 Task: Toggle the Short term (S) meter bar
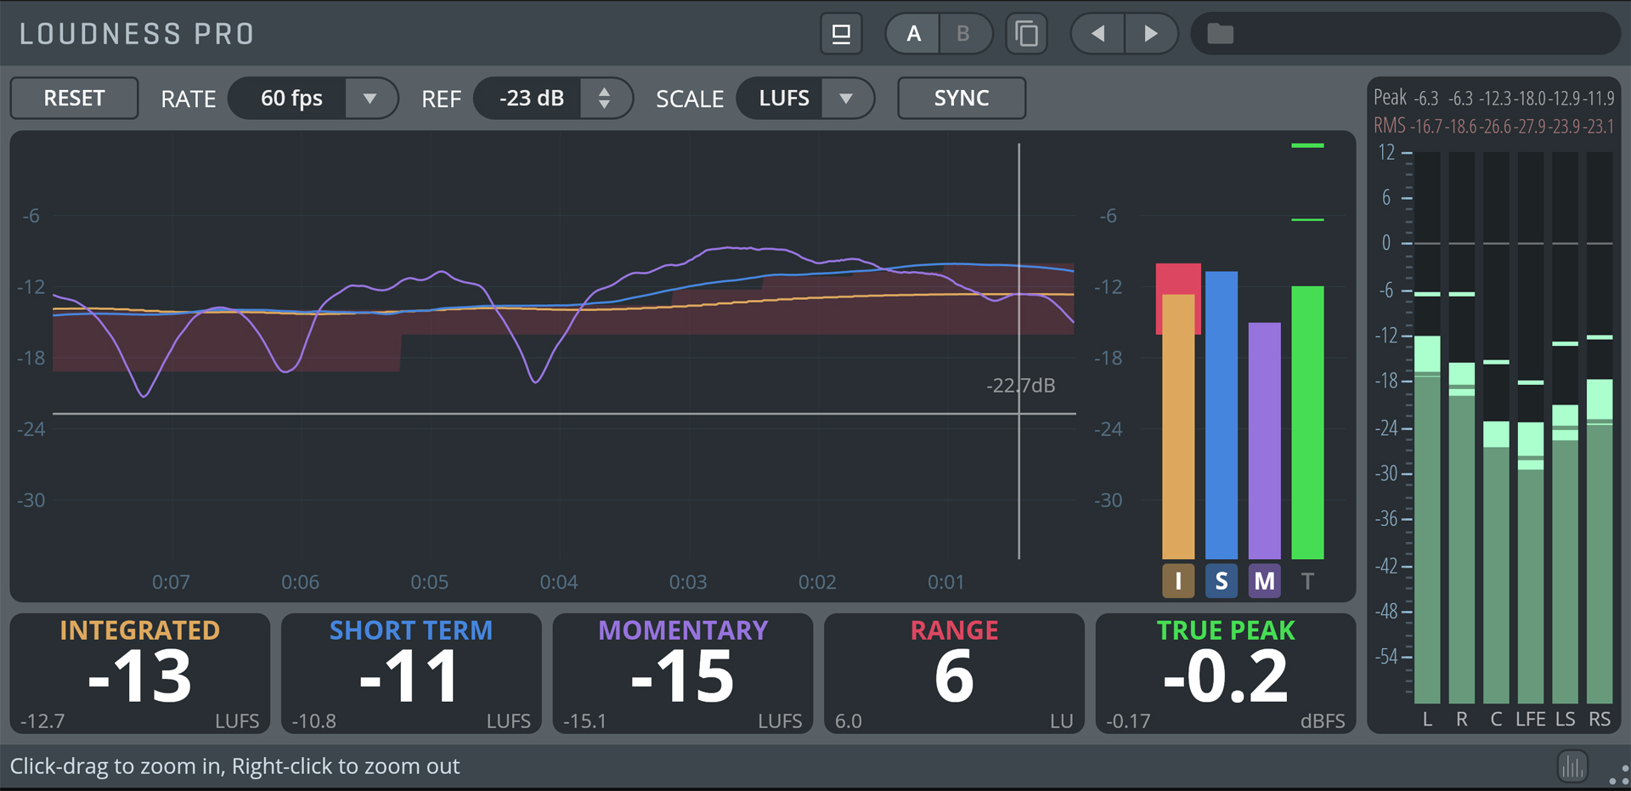1222,581
